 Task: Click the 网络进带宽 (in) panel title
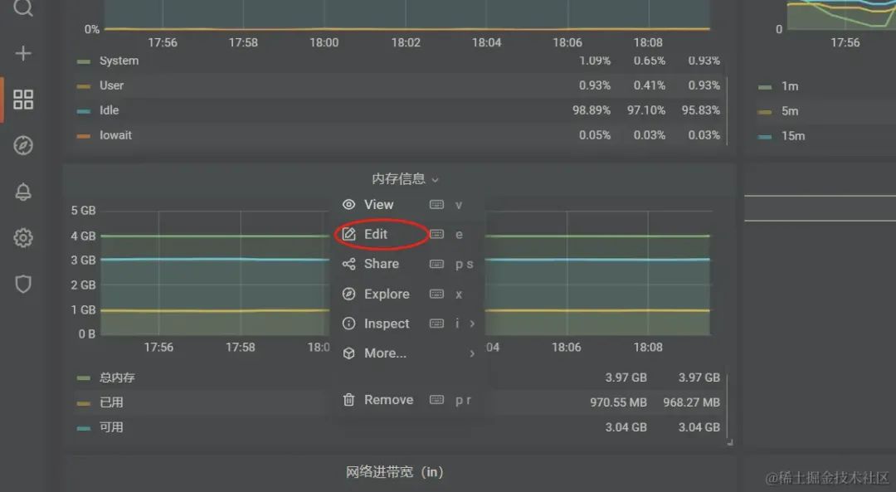tap(395, 472)
